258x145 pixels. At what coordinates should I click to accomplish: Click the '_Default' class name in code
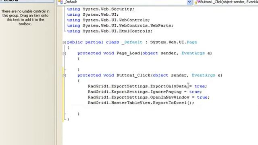tap(132, 42)
